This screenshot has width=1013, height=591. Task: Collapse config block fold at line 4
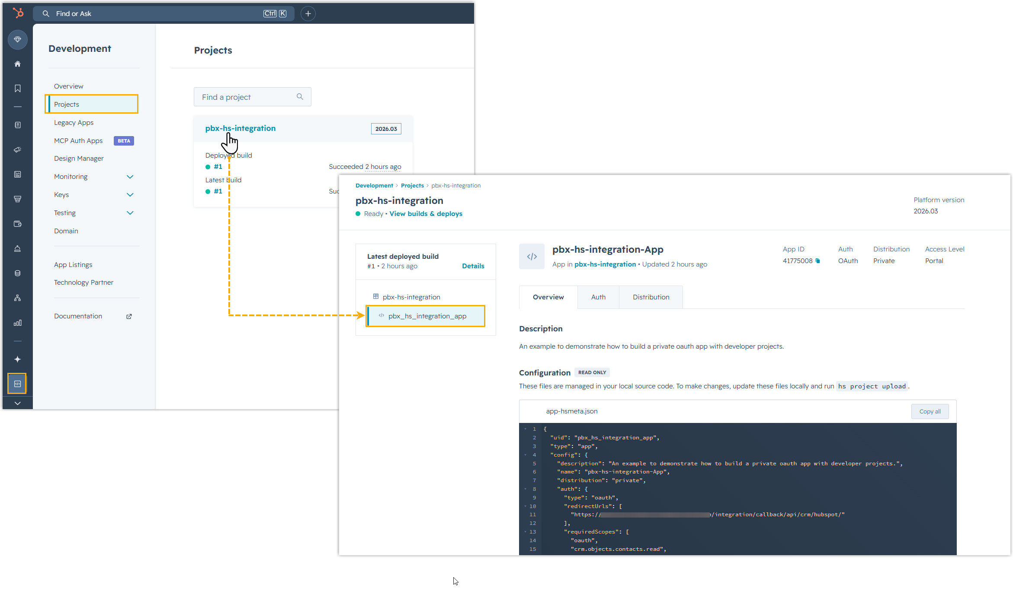pyautogui.click(x=526, y=455)
